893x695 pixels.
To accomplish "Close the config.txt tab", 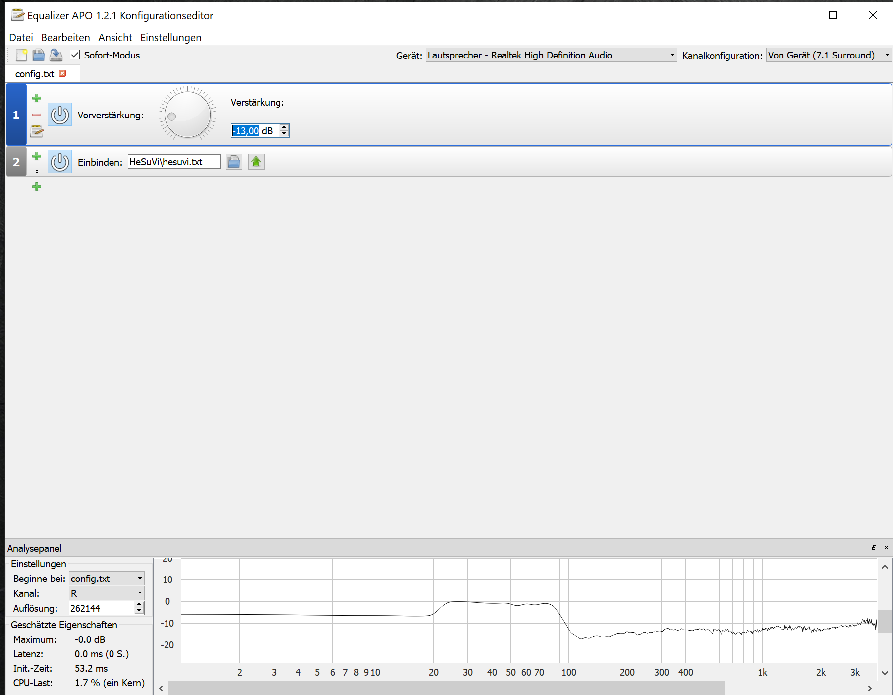I will pyautogui.click(x=62, y=73).
